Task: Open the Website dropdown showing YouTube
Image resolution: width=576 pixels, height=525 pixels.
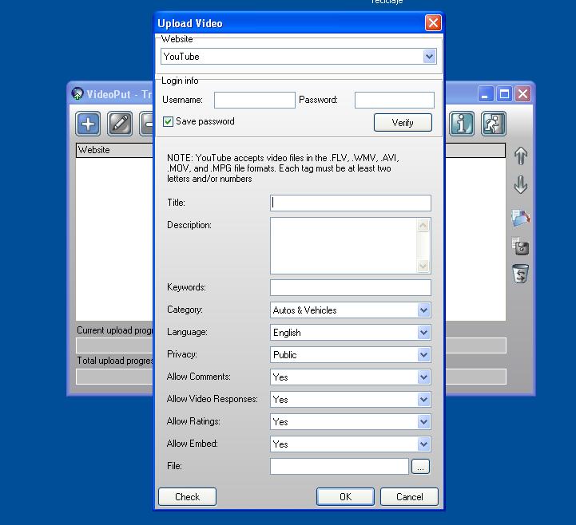Action: [299, 57]
